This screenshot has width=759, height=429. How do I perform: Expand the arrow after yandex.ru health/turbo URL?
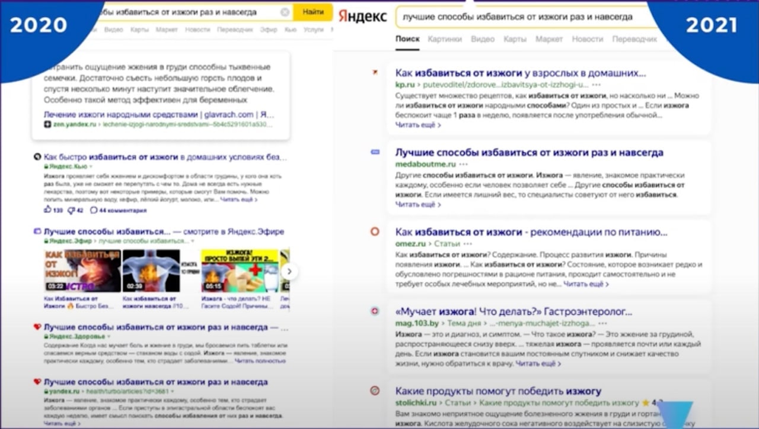click(x=174, y=391)
